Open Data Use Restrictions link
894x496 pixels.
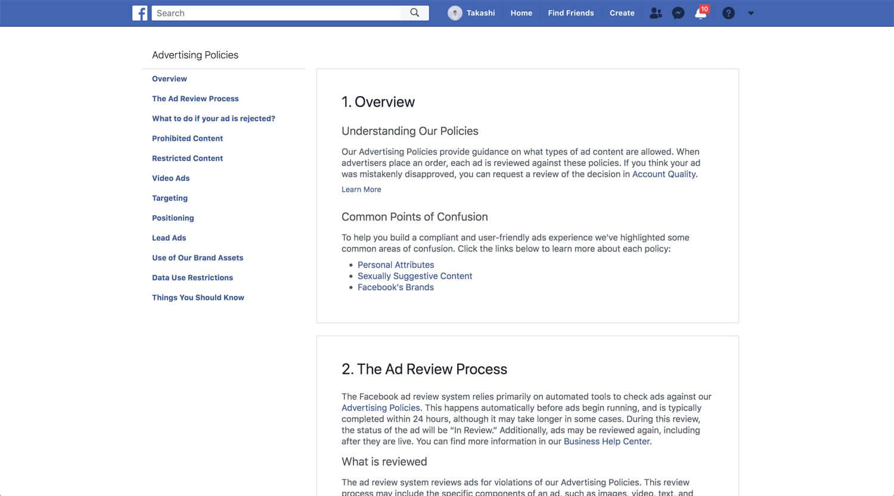[193, 278]
